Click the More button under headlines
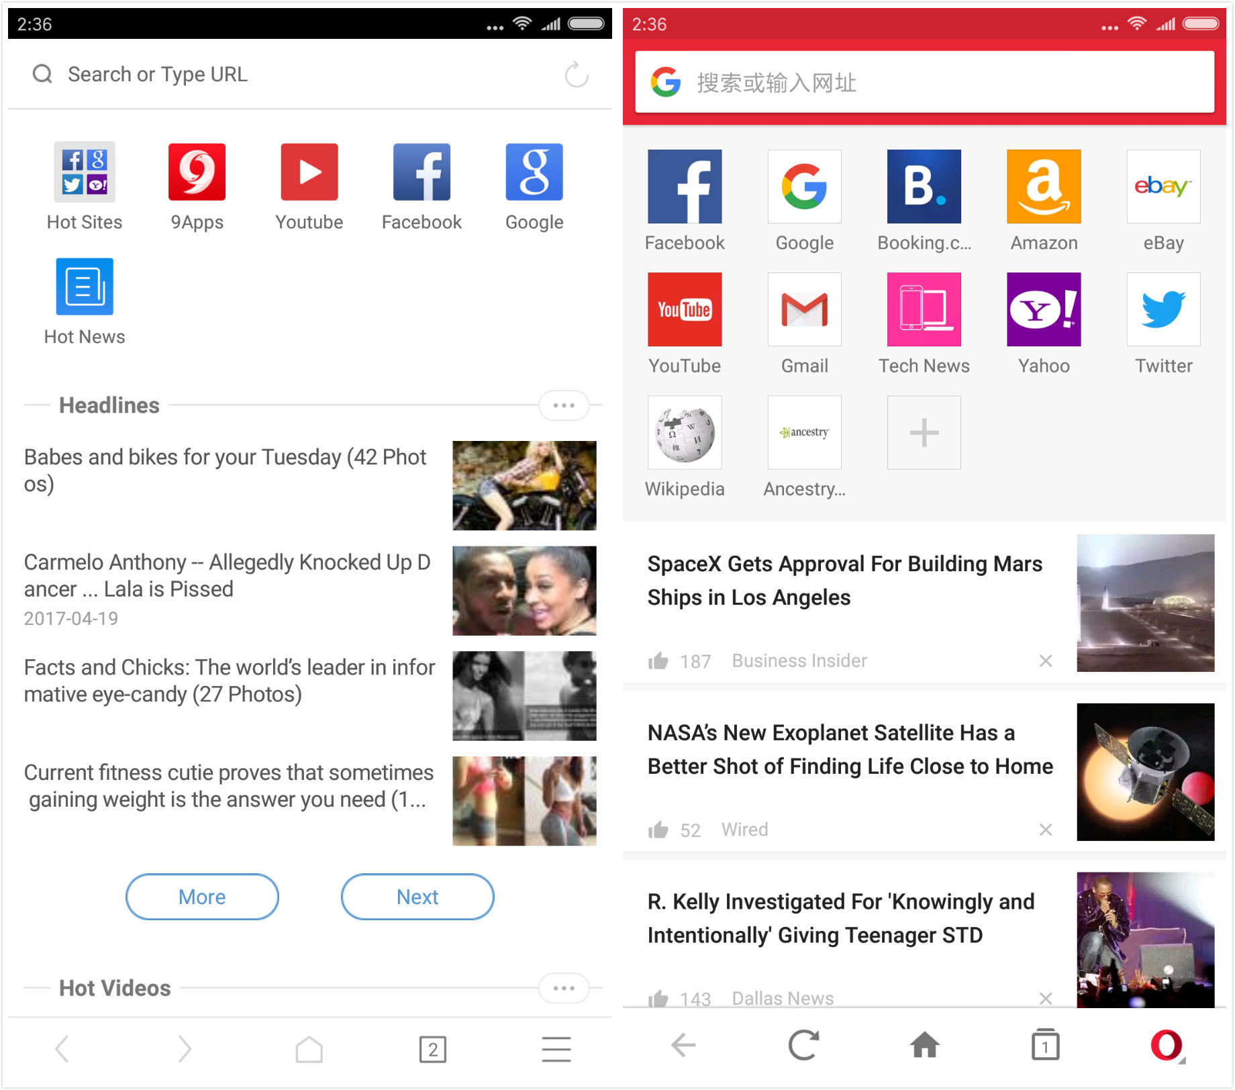The width and height of the screenshot is (1235, 1090). coord(202,897)
